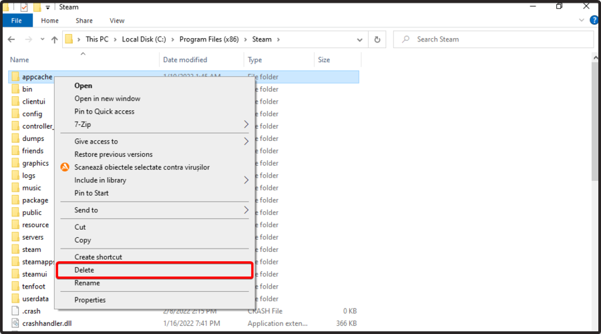Choose Open in the context menu

point(155,86)
